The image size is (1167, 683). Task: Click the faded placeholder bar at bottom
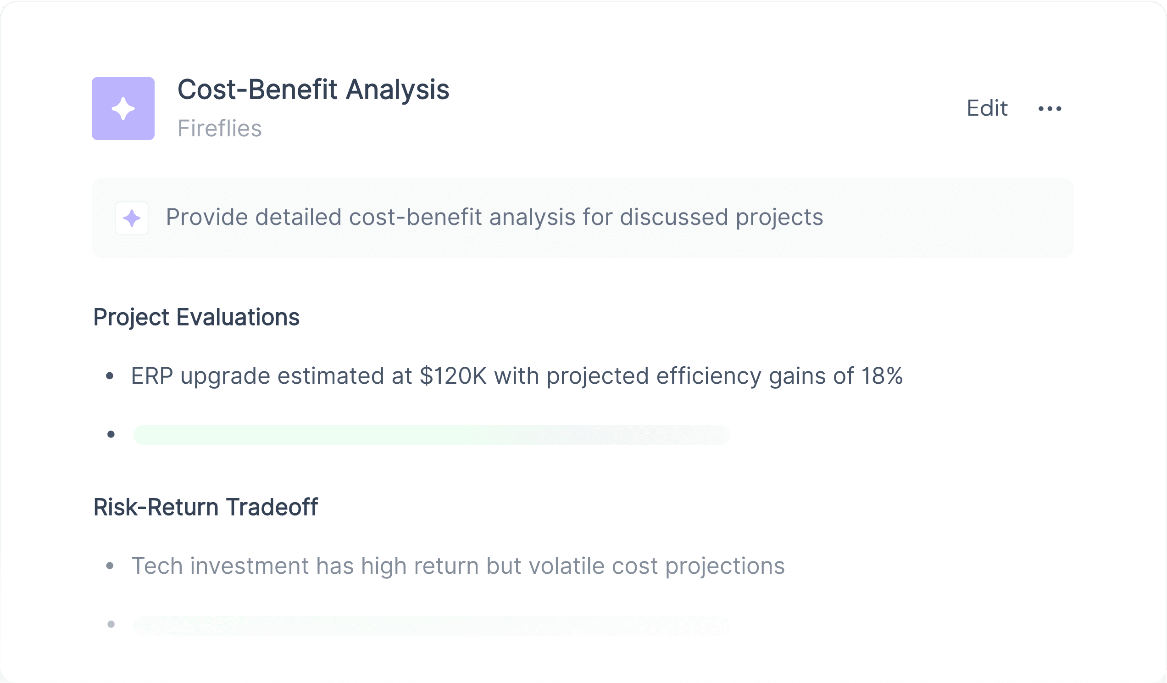coord(432,625)
